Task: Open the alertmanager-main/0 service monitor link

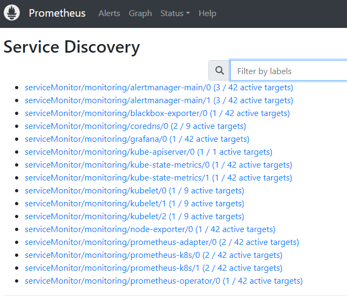Action: 159,88
